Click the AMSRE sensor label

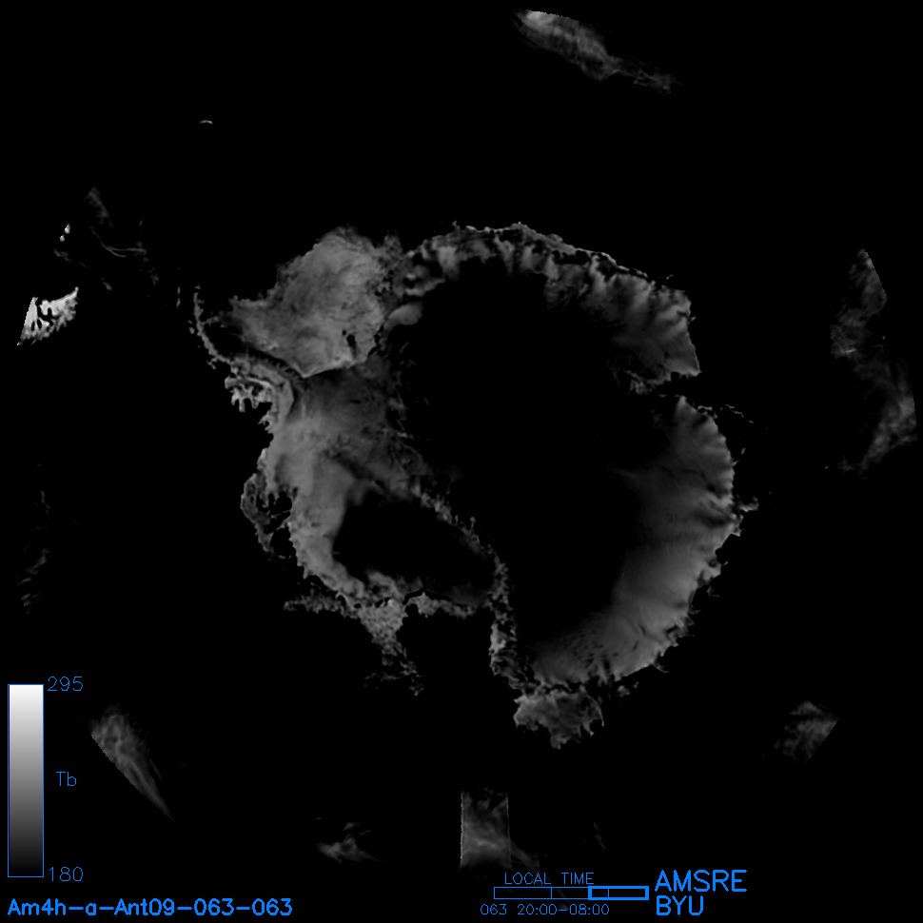click(700, 881)
